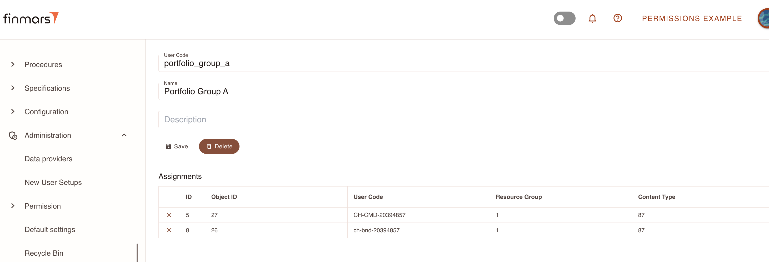Open the help question mark icon

[x=617, y=18]
